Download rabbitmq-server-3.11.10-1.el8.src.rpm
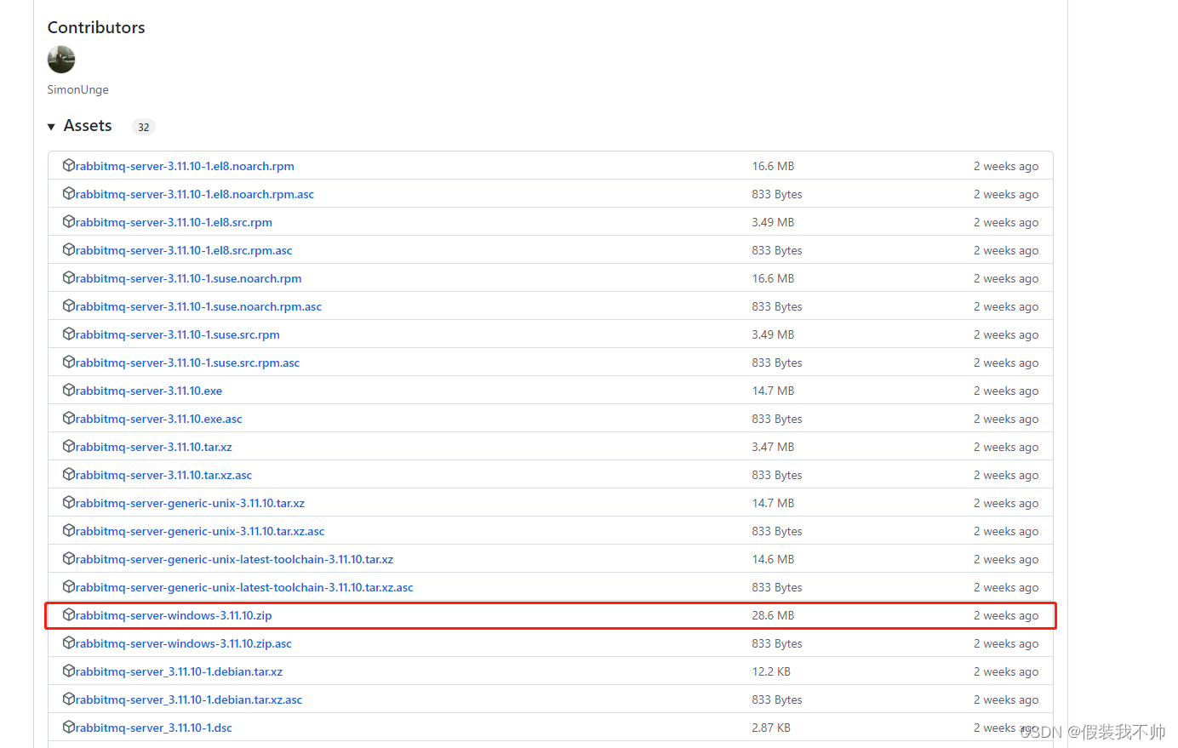 (174, 222)
